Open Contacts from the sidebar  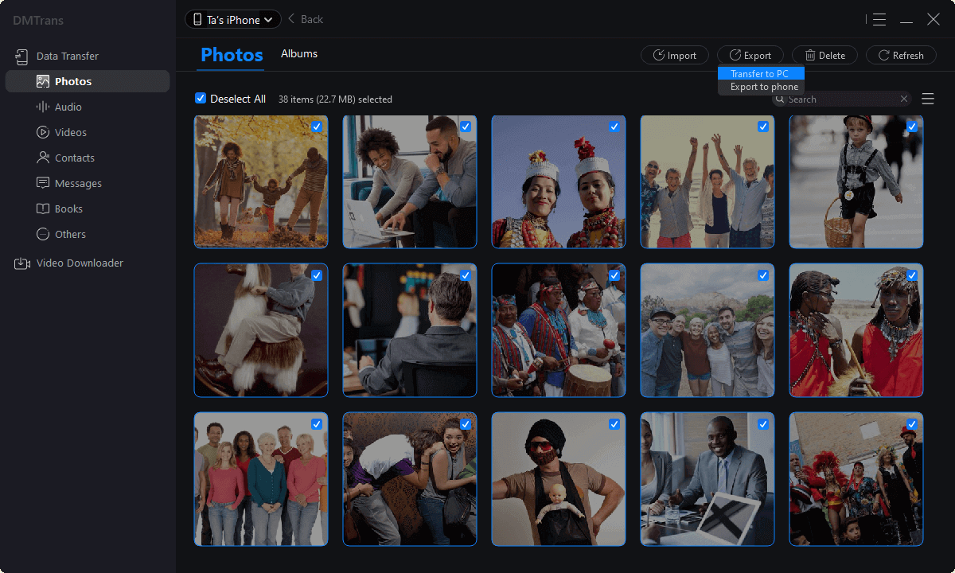pos(74,158)
